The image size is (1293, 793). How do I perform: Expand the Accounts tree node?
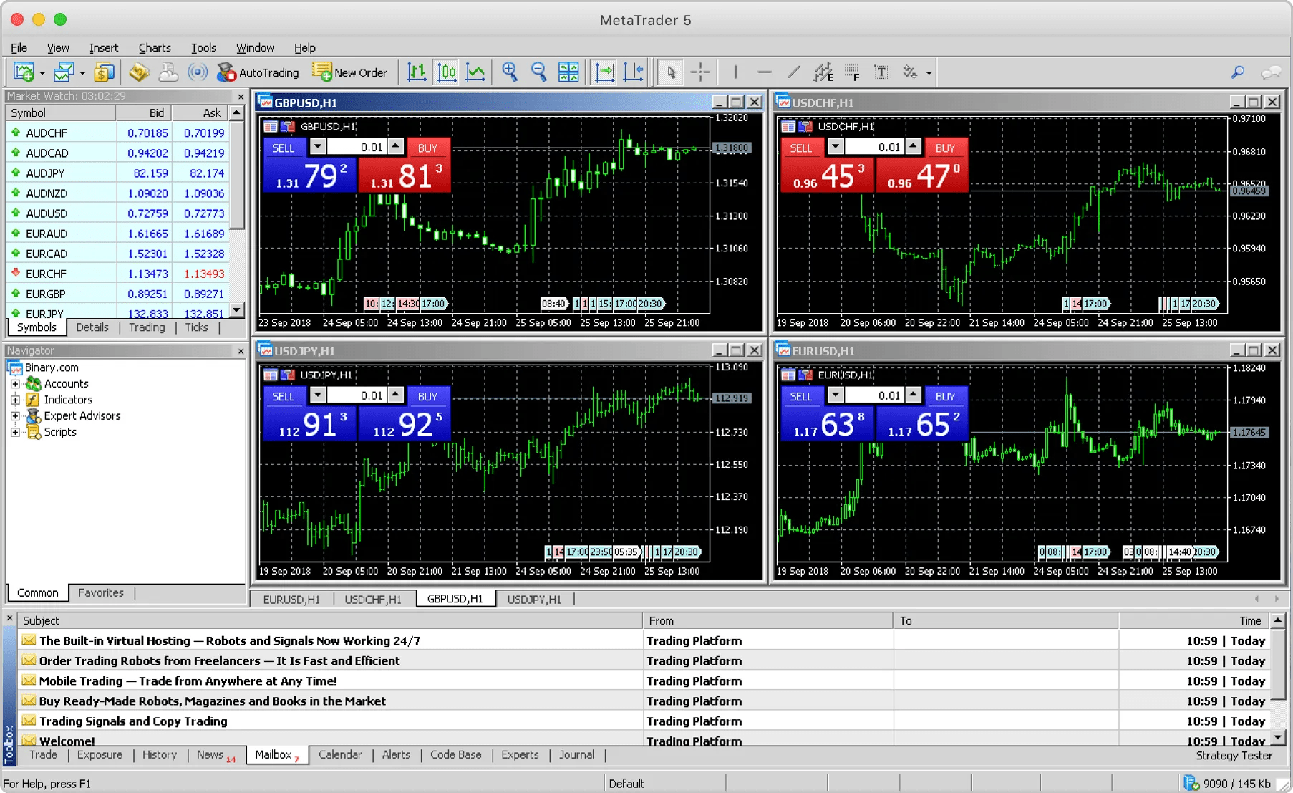point(15,384)
